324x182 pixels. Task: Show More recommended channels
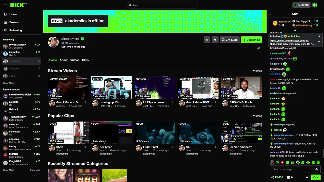pyautogui.click(x=9, y=170)
